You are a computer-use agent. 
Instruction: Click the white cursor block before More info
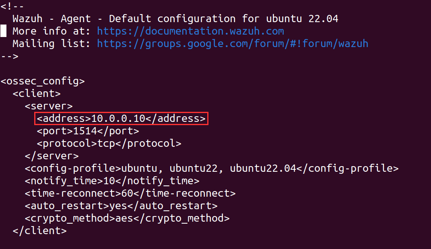click(x=3, y=31)
